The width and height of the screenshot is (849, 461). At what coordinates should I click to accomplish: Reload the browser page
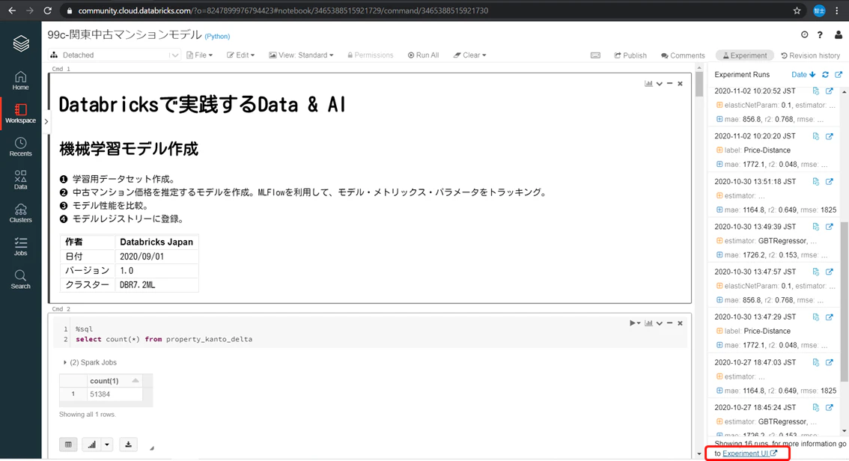48,10
